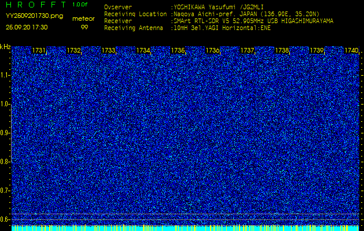Click the 0.8 frequency axis label
This screenshot has width=364, height=231.
tap(5, 162)
